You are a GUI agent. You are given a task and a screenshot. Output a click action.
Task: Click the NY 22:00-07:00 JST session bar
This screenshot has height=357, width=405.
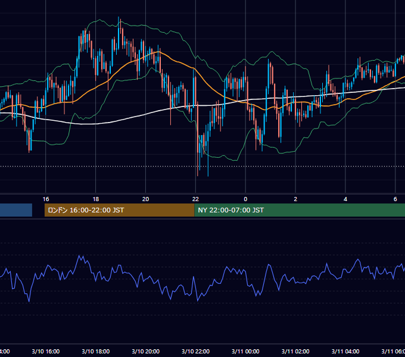click(300, 210)
